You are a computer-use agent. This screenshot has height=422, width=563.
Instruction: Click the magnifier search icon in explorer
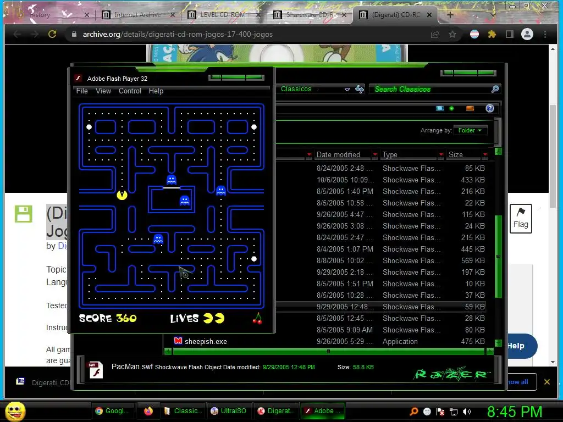click(x=495, y=89)
